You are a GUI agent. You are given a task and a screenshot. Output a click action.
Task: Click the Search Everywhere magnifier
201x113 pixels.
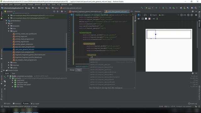[196, 8]
